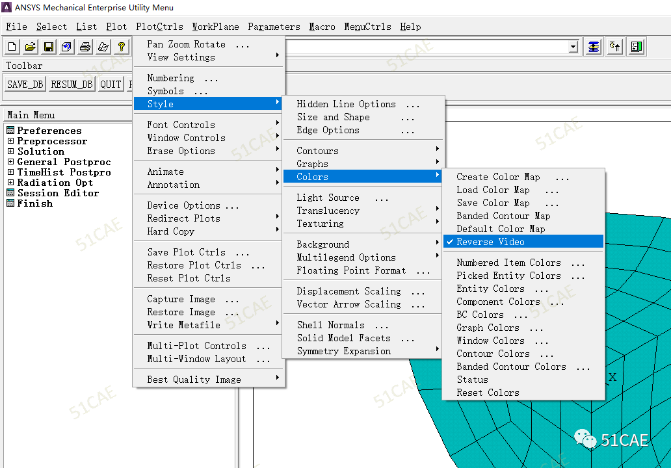Open the Parameters menu
Image resolution: width=671 pixels, height=468 pixels.
pos(274,27)
